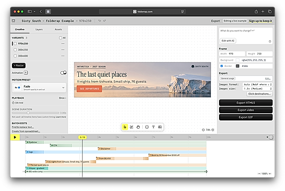Open the Motion Preset Fade dropdown
The width and height of the screenshot is (285, 191).
(39, 88)
